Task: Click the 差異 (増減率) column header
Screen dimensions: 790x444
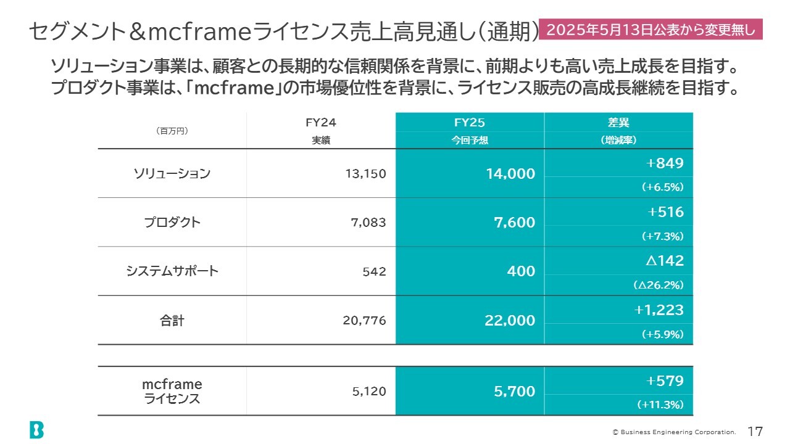Action: point(619,131)
